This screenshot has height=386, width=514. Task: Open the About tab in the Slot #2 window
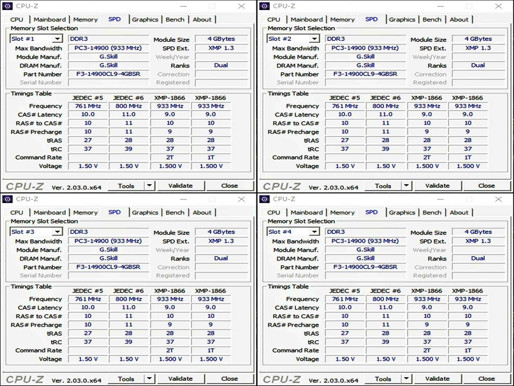point(459,20)
